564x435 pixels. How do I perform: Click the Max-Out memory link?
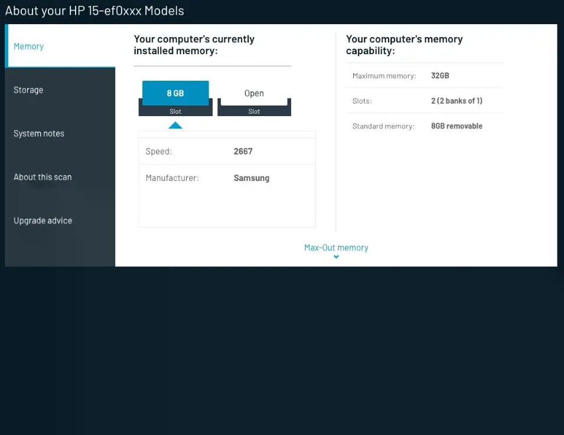click(x=336, y=248)
